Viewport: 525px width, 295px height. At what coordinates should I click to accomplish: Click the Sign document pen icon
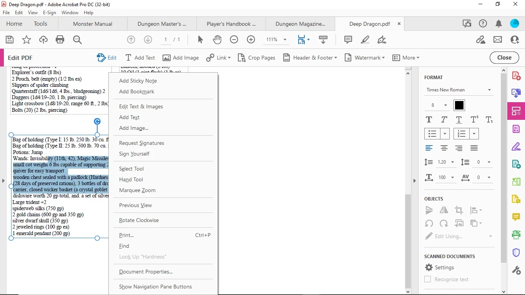(x=382, y=40)
